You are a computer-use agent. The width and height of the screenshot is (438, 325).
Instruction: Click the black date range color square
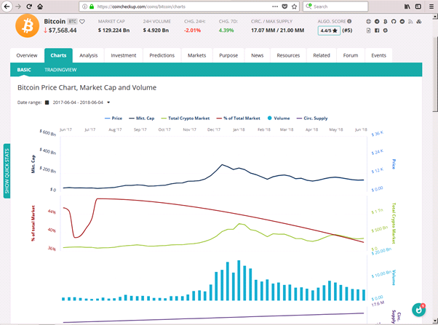(47, 103)
